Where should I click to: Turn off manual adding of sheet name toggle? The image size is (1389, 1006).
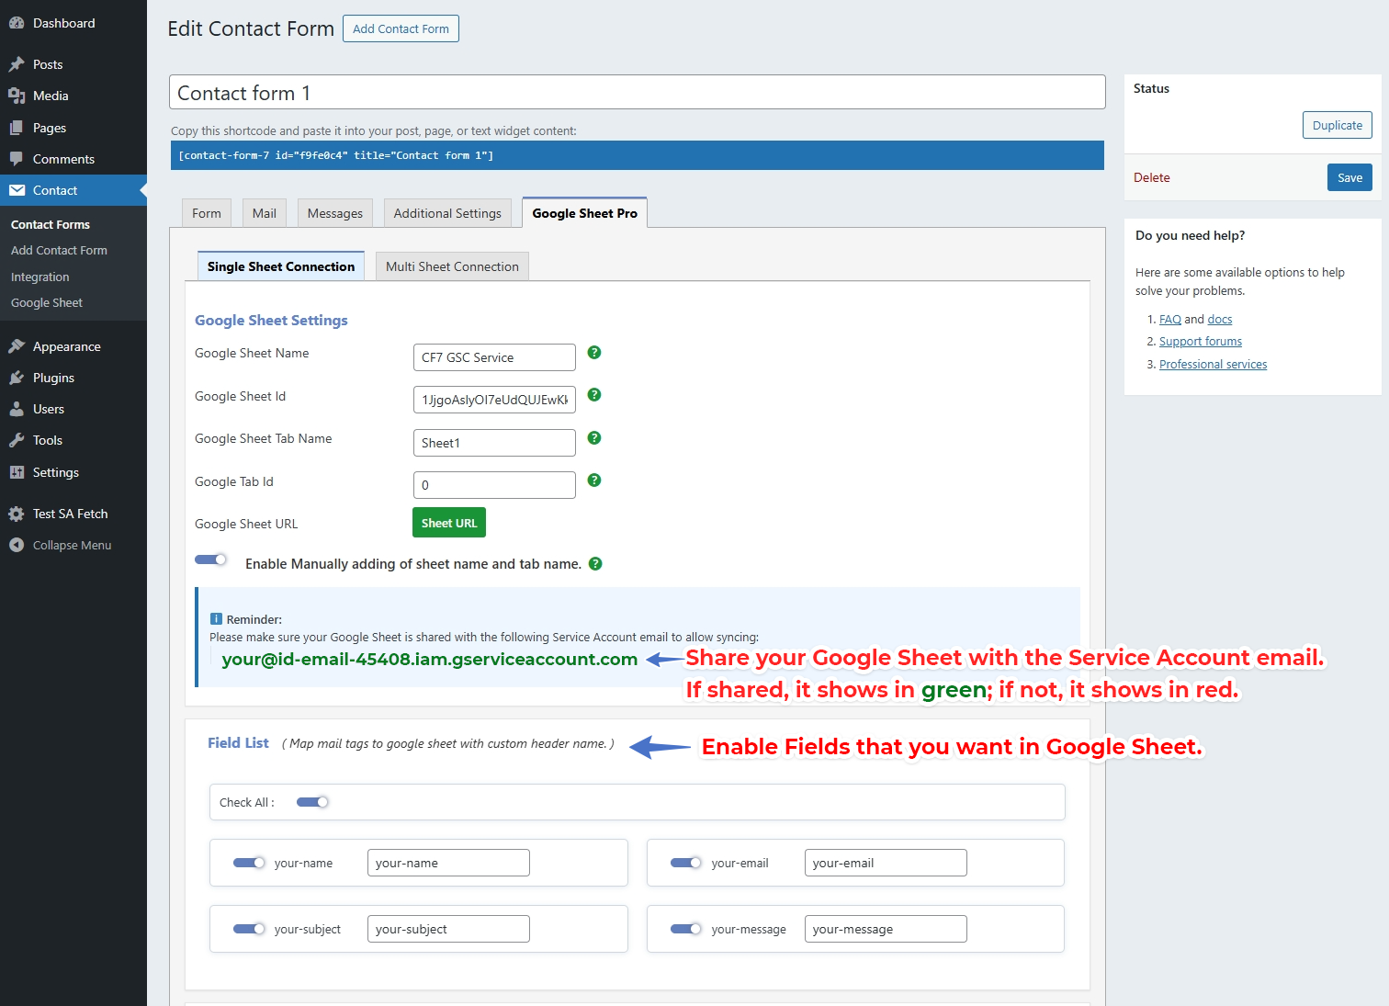[210, 559]
